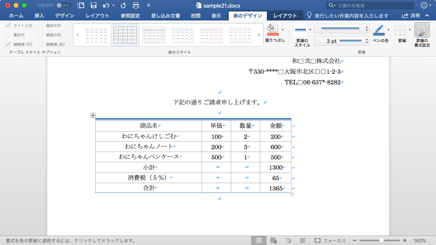Switch to outline view icon
The image size is (436, 245).
(288, 240)
